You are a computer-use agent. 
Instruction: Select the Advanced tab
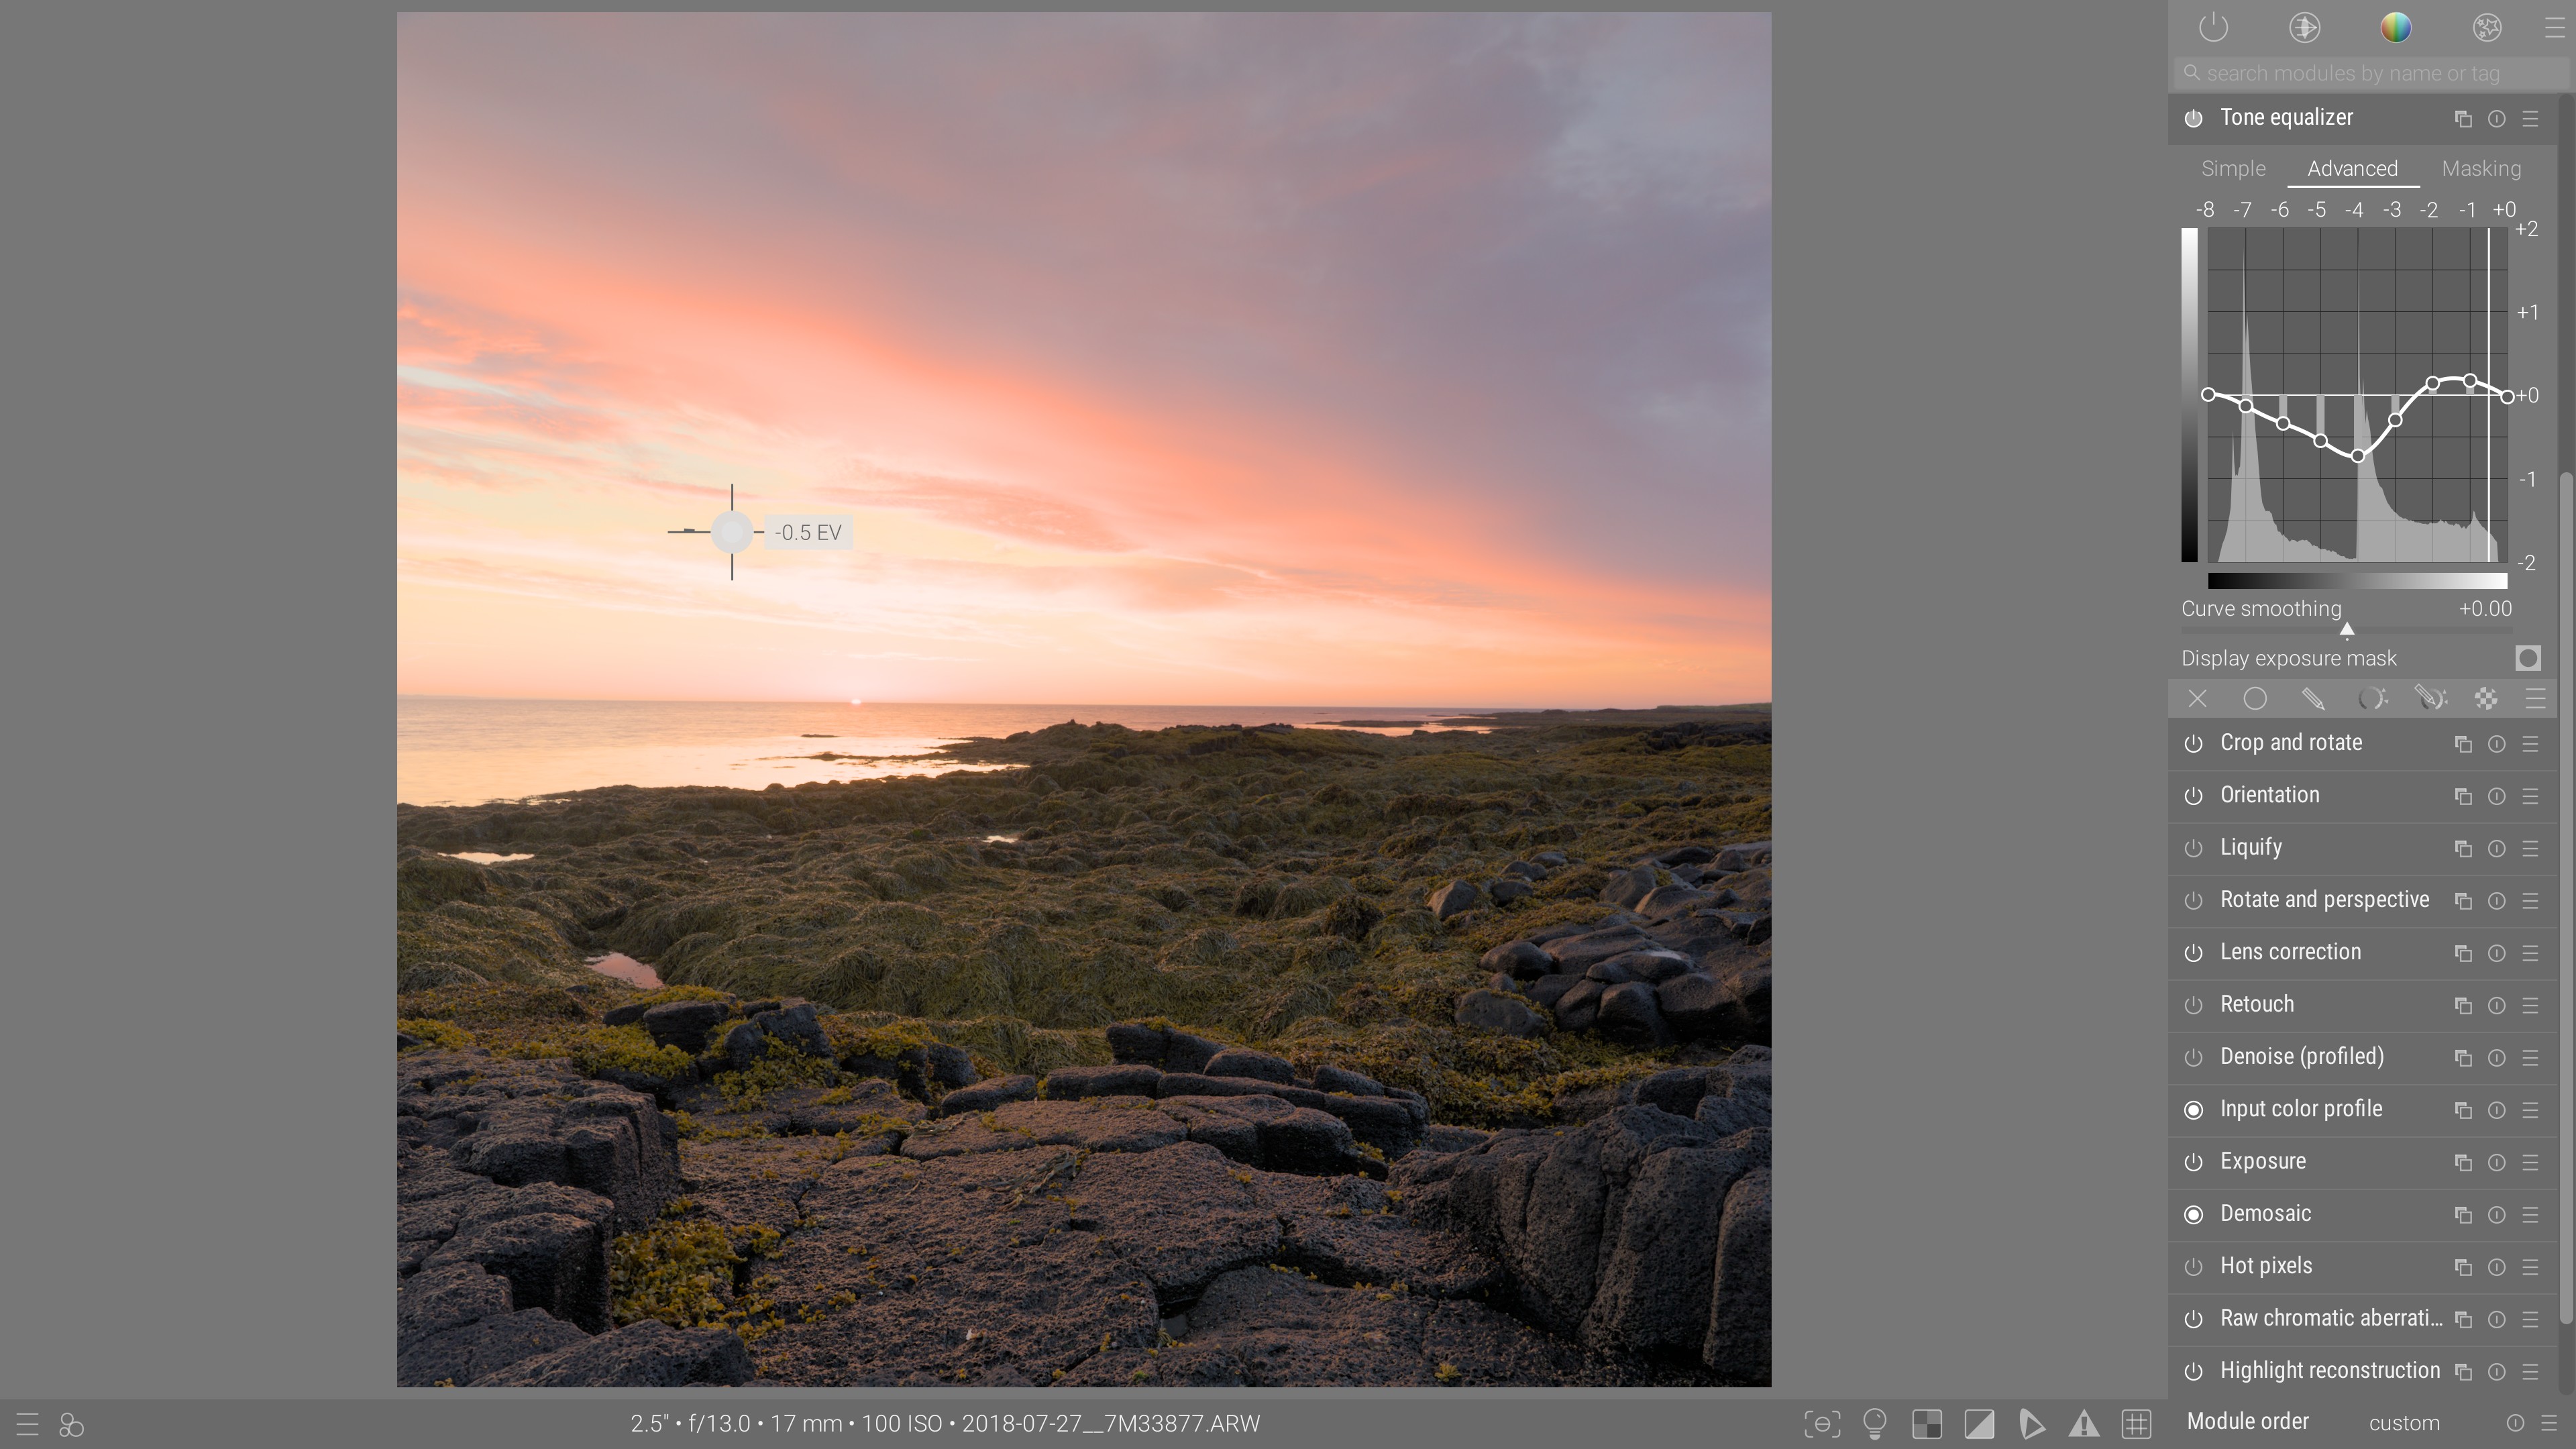(x=2352, y=168)
